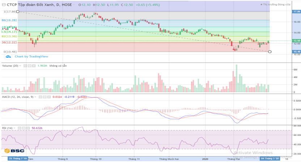Click the 40.00 RSI scale label
Image resolution: width=301 pixels, height=163 pixels.
click(x=297, y=145)
